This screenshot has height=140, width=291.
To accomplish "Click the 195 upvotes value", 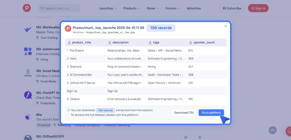I will pos(190,99).
